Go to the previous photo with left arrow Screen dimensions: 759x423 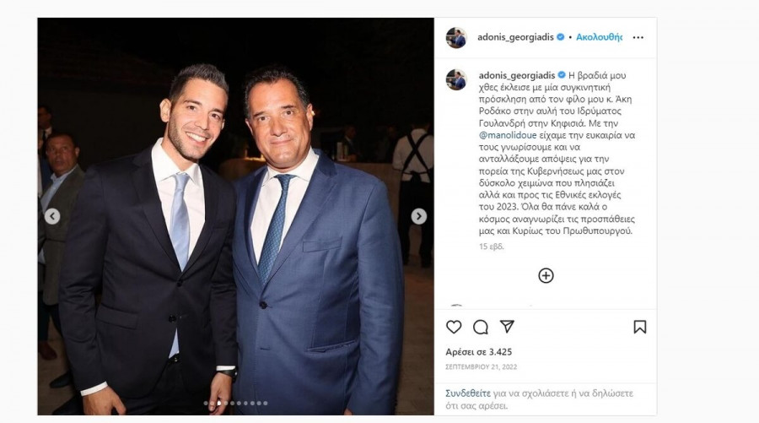tap(52, 216)
